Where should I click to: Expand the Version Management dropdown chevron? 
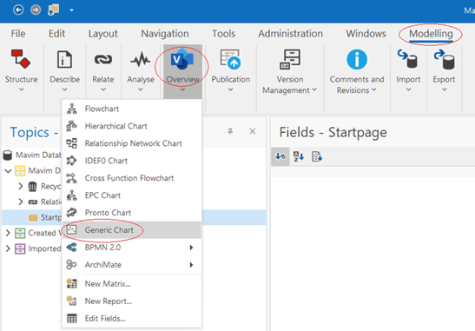tap(314, 89)
